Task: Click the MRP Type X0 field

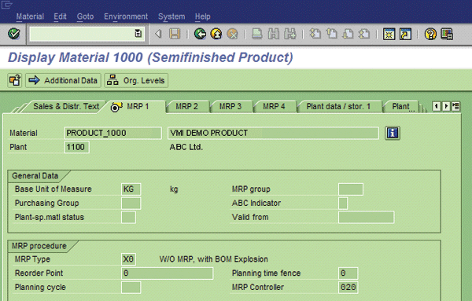Action: tap(128, 259)
